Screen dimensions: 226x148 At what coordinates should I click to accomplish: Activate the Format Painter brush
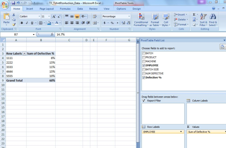tap(14, 24)
